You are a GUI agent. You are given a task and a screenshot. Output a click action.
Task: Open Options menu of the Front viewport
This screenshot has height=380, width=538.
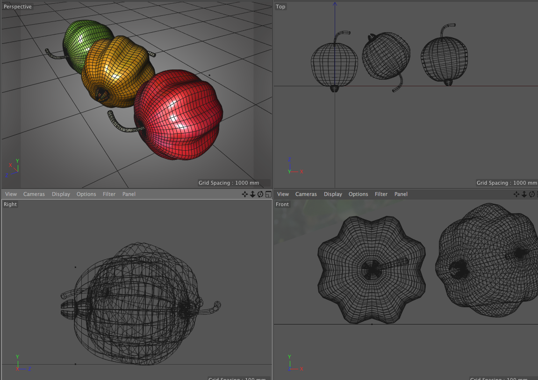click(x=358, y=194)
